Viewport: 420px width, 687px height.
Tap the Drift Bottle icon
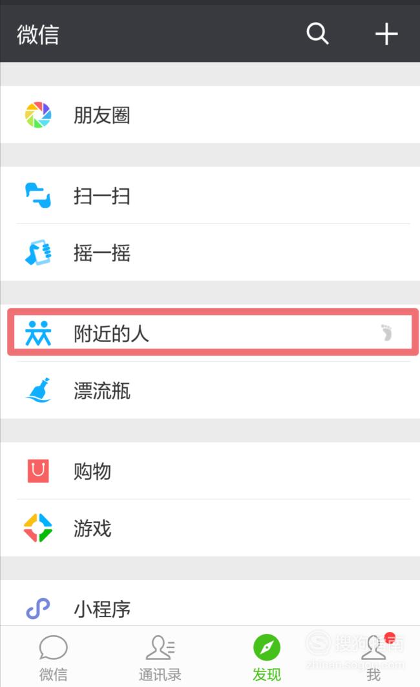pyautogui.click(x=39, y=390)
